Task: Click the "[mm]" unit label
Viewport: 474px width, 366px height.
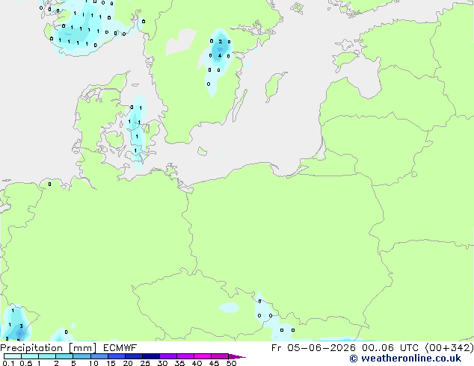Action: pyautogui.click(x=82, y=348)
